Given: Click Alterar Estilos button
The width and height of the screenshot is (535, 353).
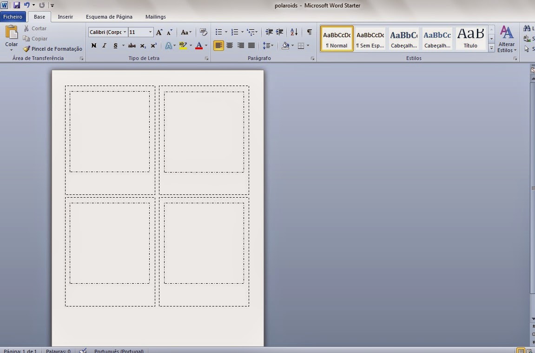Looking at the screenshot, I should [507, 39].
